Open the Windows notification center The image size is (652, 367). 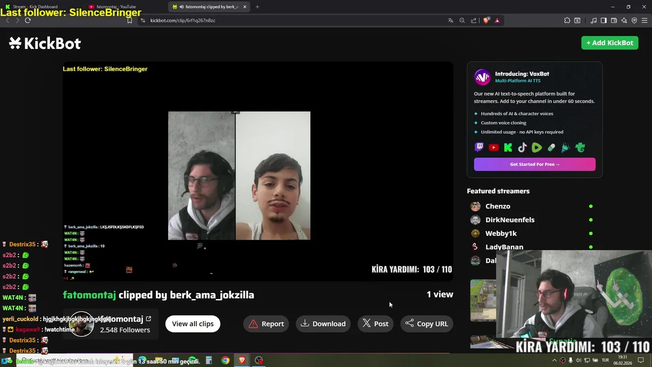(641, 360)
